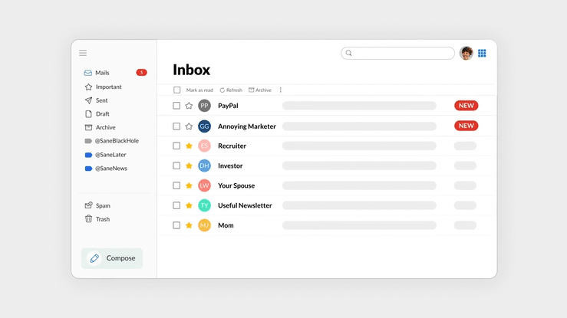
Task: Open the @SaneLater folder
Action: point(110,155)
